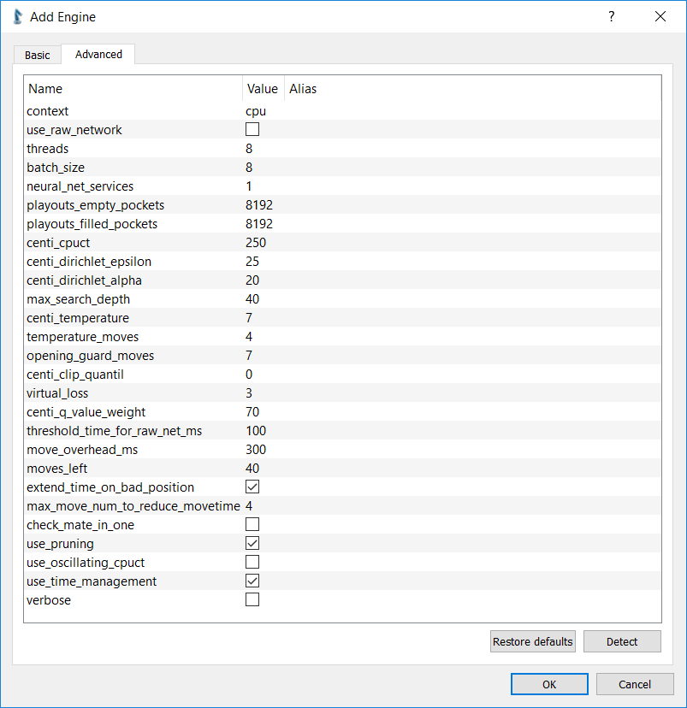The width and height of the screenshot is (687, 708).
Task: Click the centi_dirichlet_alpha value 20
Action: tap(252, 280)
